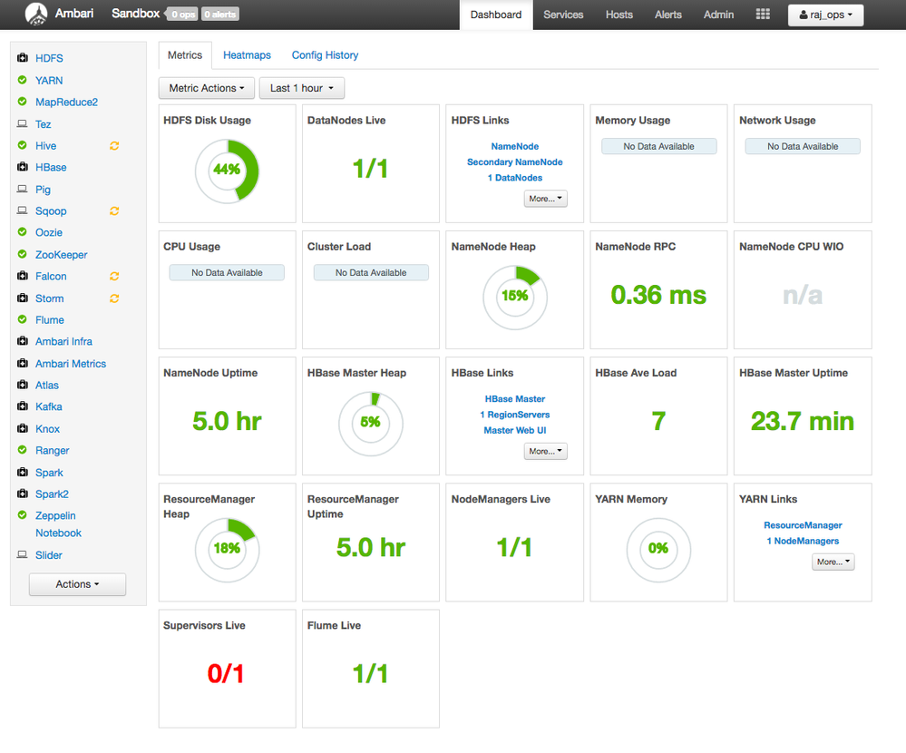This screenshot has height=753, width=906.
Task: Click the HBase Master Uptime 23.7 min value
Action: [803, 421]
